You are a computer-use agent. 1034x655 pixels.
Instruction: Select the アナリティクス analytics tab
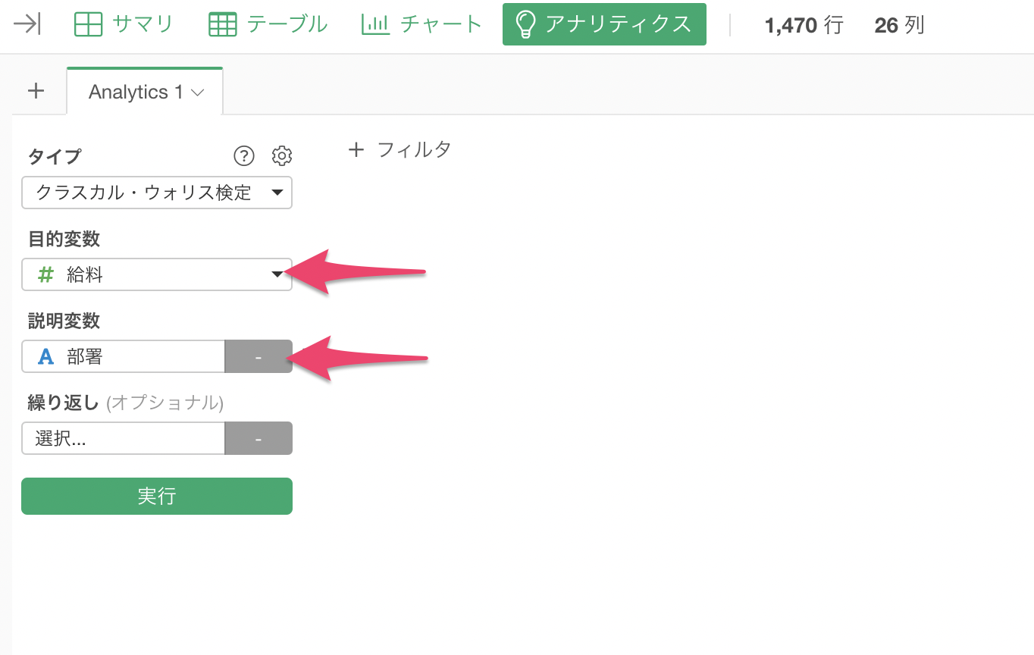click(604, 24)
